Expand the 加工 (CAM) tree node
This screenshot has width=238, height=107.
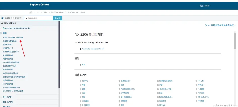(1, 102)
